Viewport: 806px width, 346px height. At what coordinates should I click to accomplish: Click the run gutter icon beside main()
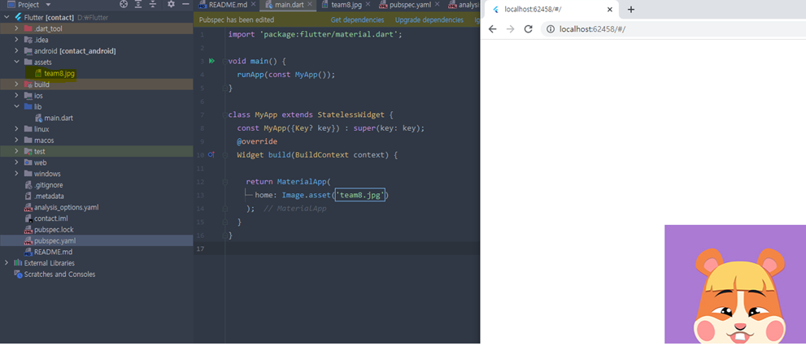pyautogui.click(x=211, y=61)
